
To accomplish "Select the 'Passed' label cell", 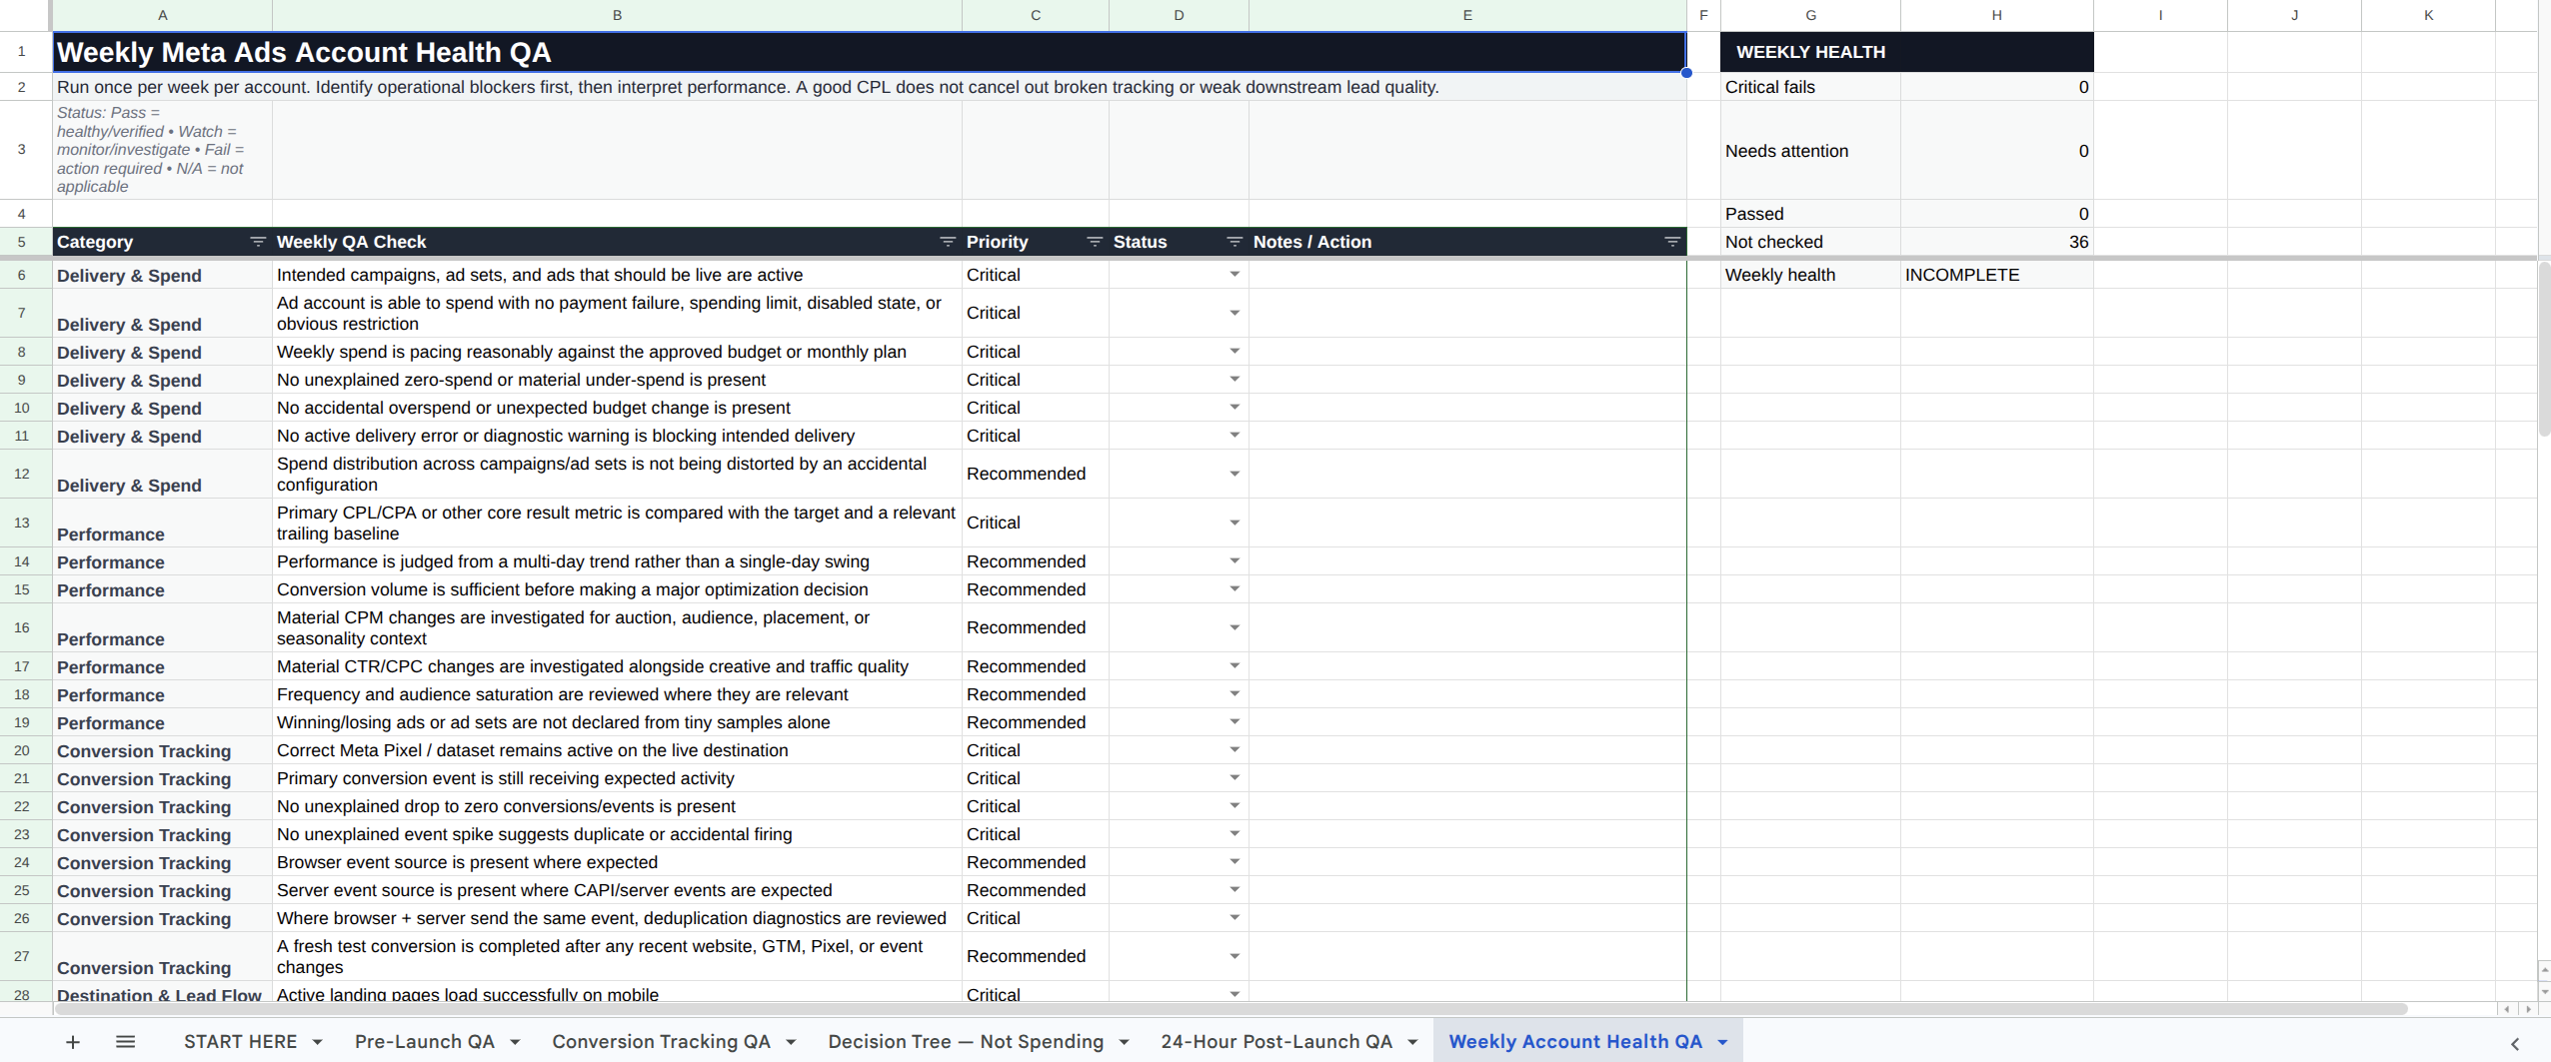I will (x=1810, y=214).
